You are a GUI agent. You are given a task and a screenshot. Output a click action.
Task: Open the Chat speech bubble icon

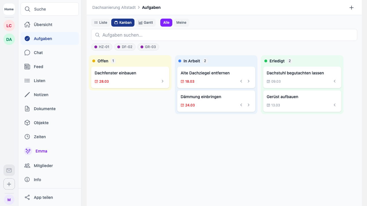click(x=27, y=53)
